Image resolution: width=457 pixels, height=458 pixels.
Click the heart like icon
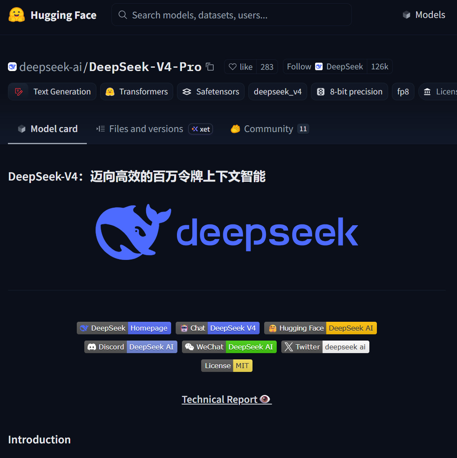[232, 67]
